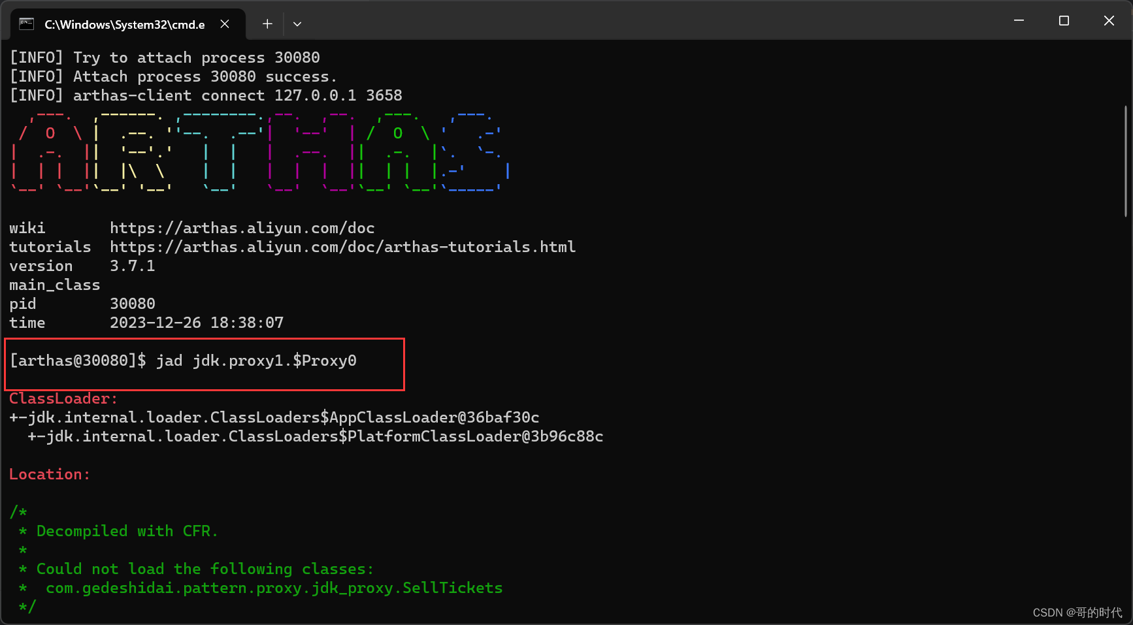Click the SellTickets class name in comment

452,588
